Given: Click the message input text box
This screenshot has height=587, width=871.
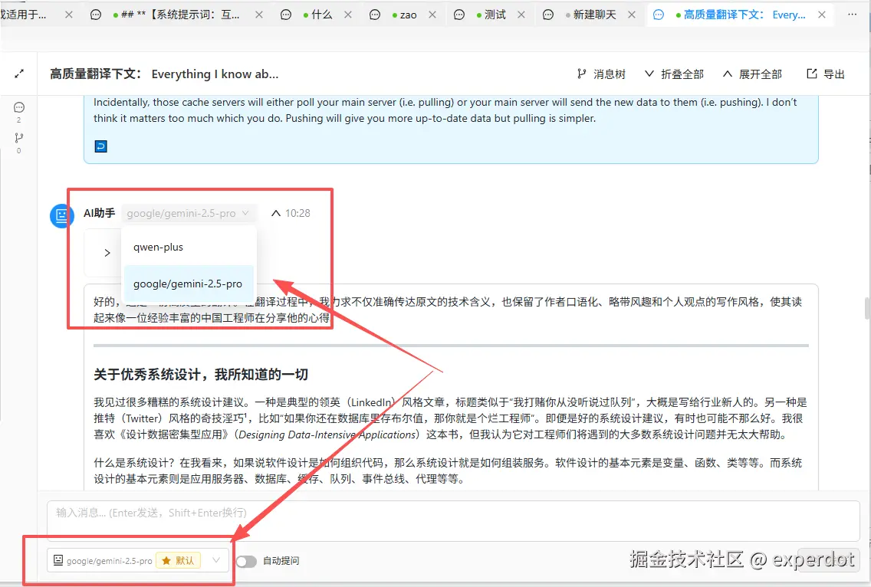Looking at the screenshot, I should tap(453, 521).
